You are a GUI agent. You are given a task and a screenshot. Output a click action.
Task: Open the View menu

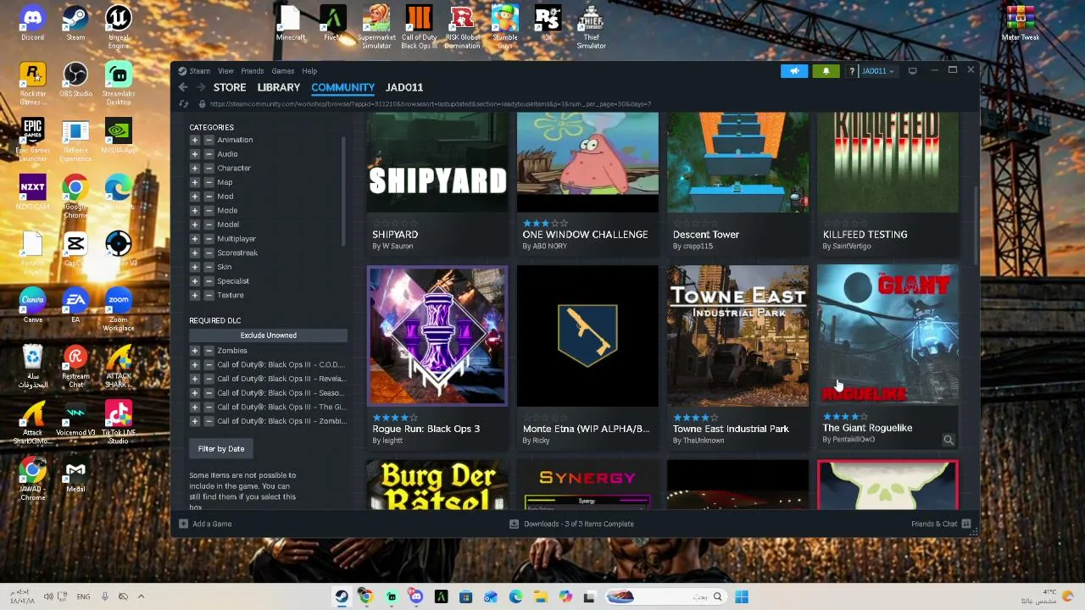(225, 71)
